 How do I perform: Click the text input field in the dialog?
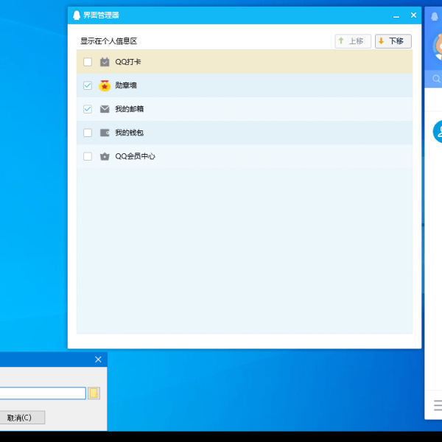(x=42, y=393)
